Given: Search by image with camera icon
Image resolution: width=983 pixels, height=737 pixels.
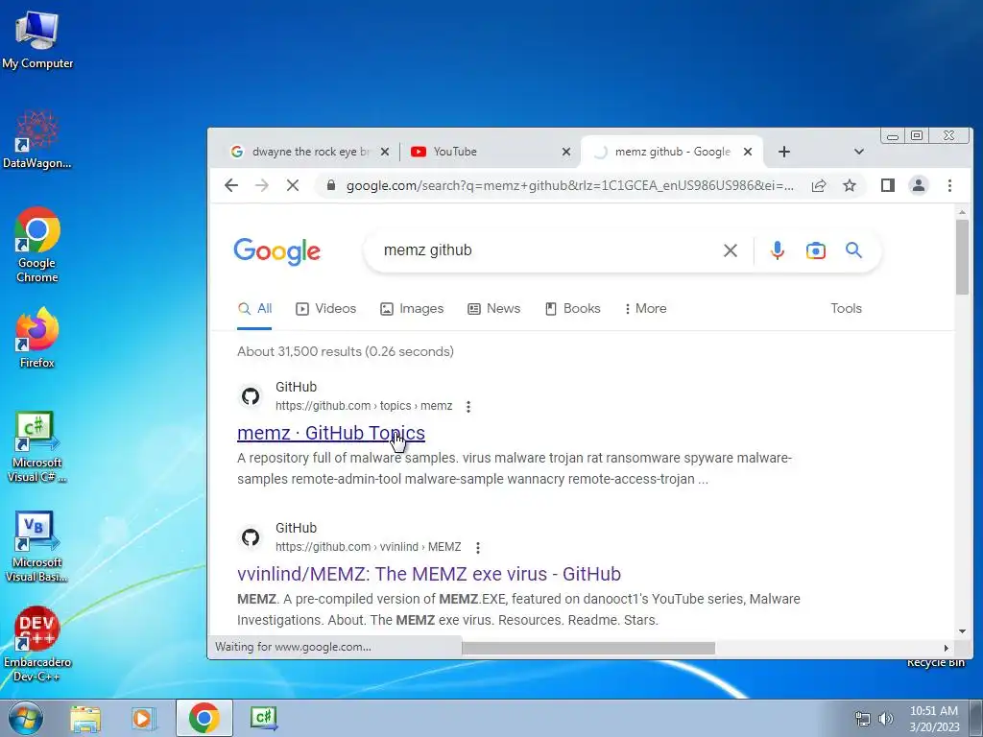Looking at the screenshot, I should (x=816, y=250).
